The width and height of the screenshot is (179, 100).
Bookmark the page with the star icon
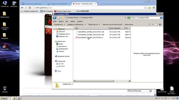click(x=145, y=7)
